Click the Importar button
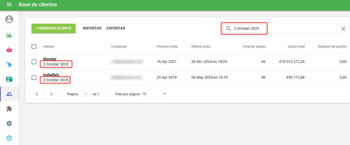Image resolution: width=350 pixels, height=145 pixels. pyautogui.click(x=92, y=28)
